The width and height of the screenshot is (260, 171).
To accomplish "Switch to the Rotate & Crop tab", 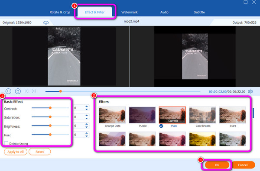I will [x=60, y=12].
